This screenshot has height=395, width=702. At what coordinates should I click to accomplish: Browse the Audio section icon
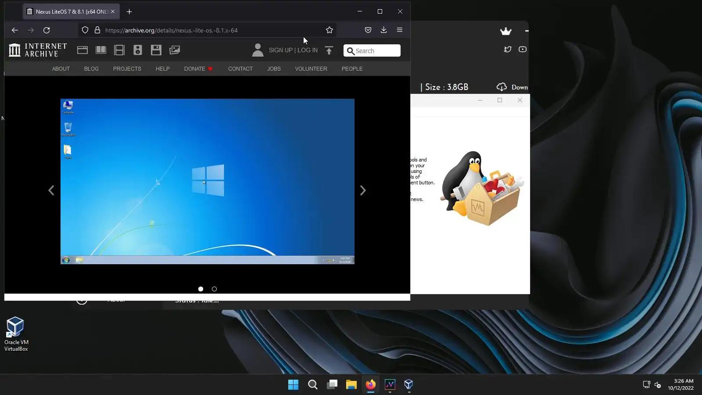[x=138, y=50]
